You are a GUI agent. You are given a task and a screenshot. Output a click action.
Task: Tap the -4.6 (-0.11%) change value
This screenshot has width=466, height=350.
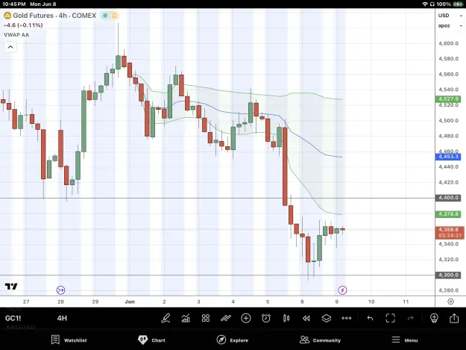pyautogui.click(x=23, y=25)
